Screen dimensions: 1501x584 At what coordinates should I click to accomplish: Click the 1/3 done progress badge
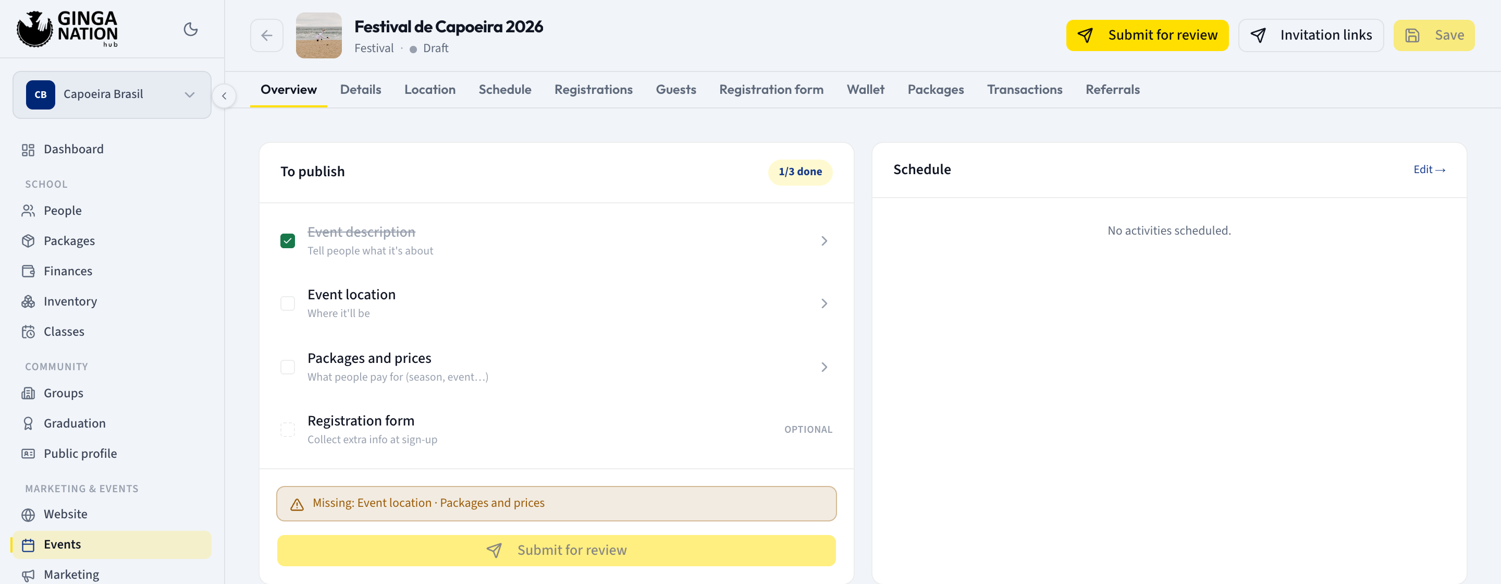coord(800,172)
